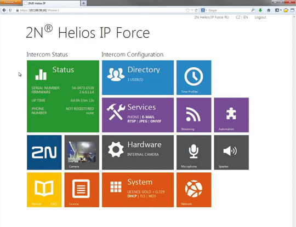Click the browser Home icon
Screen dimensions: 296x227
(x=269, y=10)
